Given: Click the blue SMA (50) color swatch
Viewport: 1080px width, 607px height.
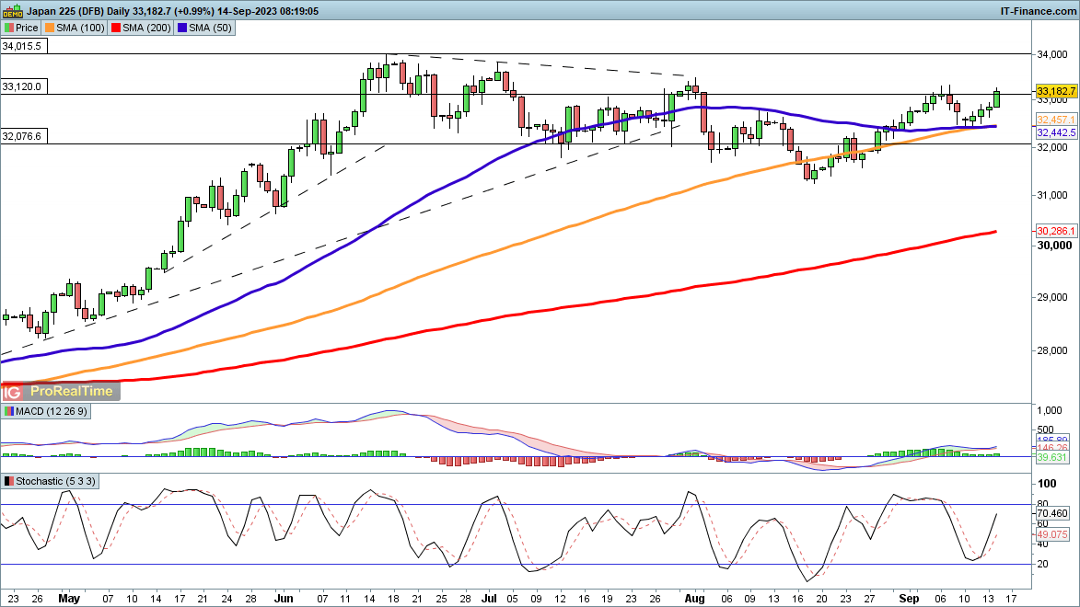Looking at the screenshot, I should [x=182, y=28].
